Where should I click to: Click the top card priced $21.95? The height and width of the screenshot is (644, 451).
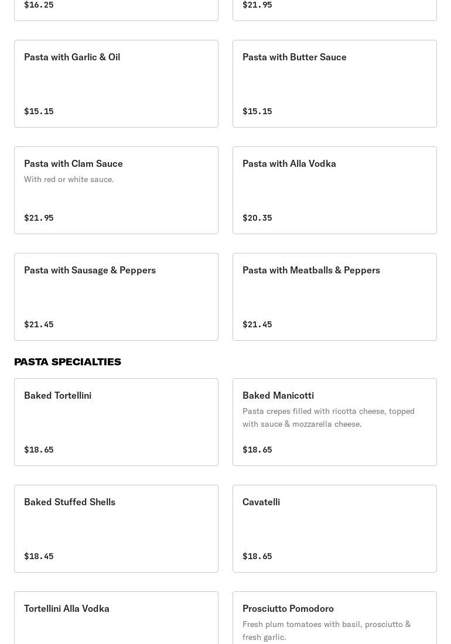tap(334, 9)
